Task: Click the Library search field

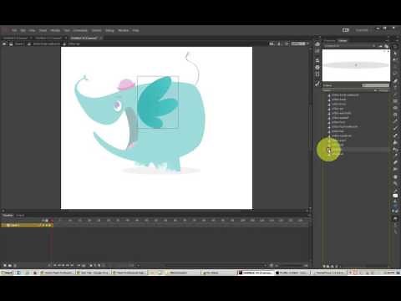Action: [375, 85]
